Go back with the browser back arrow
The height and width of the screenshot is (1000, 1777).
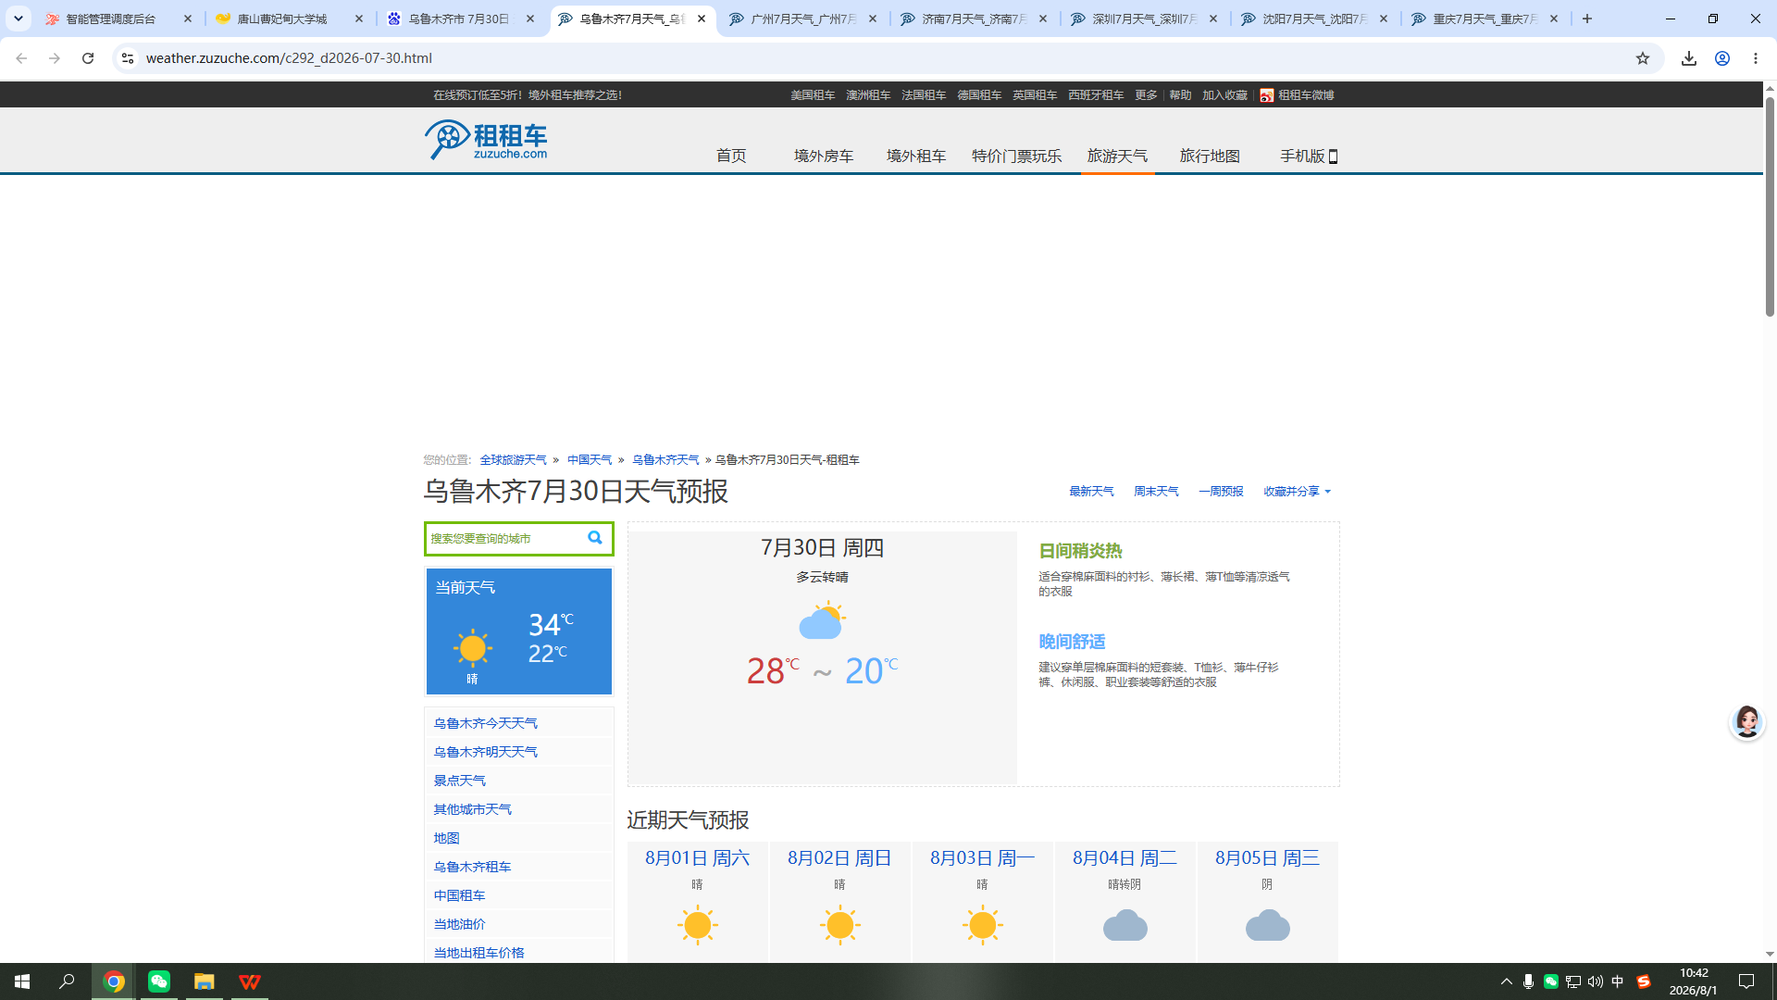coord(21,58)
